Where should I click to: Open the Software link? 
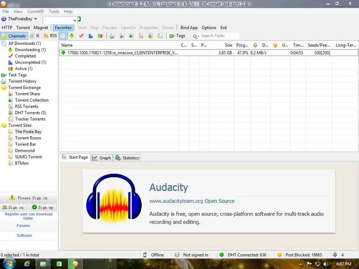(24, 235)
